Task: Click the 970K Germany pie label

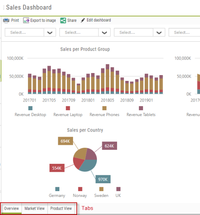Action: point(103,179)
